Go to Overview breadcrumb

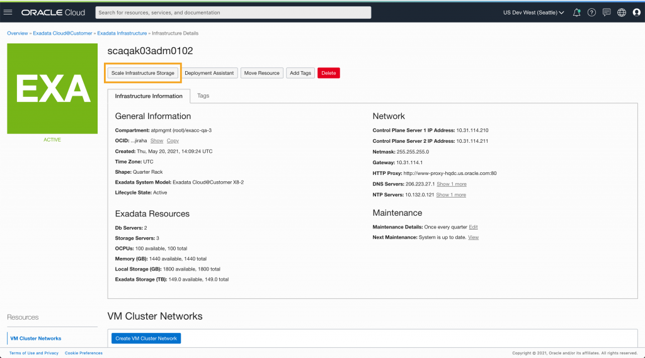click(x=17, y=33)
